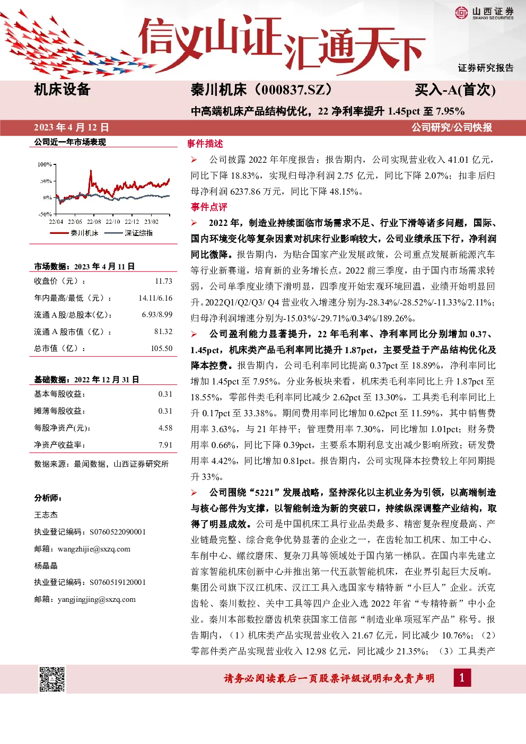The image size is (526, 744).
Task: Click the 23/02 chart date label
Action: pos(151,222)
